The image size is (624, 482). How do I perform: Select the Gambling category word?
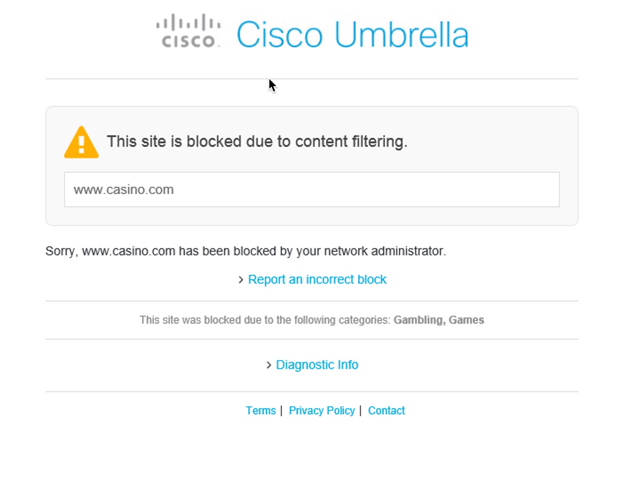coord(418,320)
